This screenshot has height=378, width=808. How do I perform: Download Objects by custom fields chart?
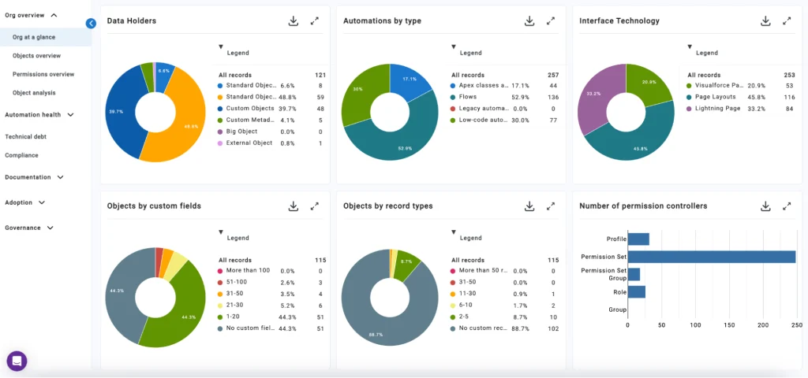coord(294,206)
